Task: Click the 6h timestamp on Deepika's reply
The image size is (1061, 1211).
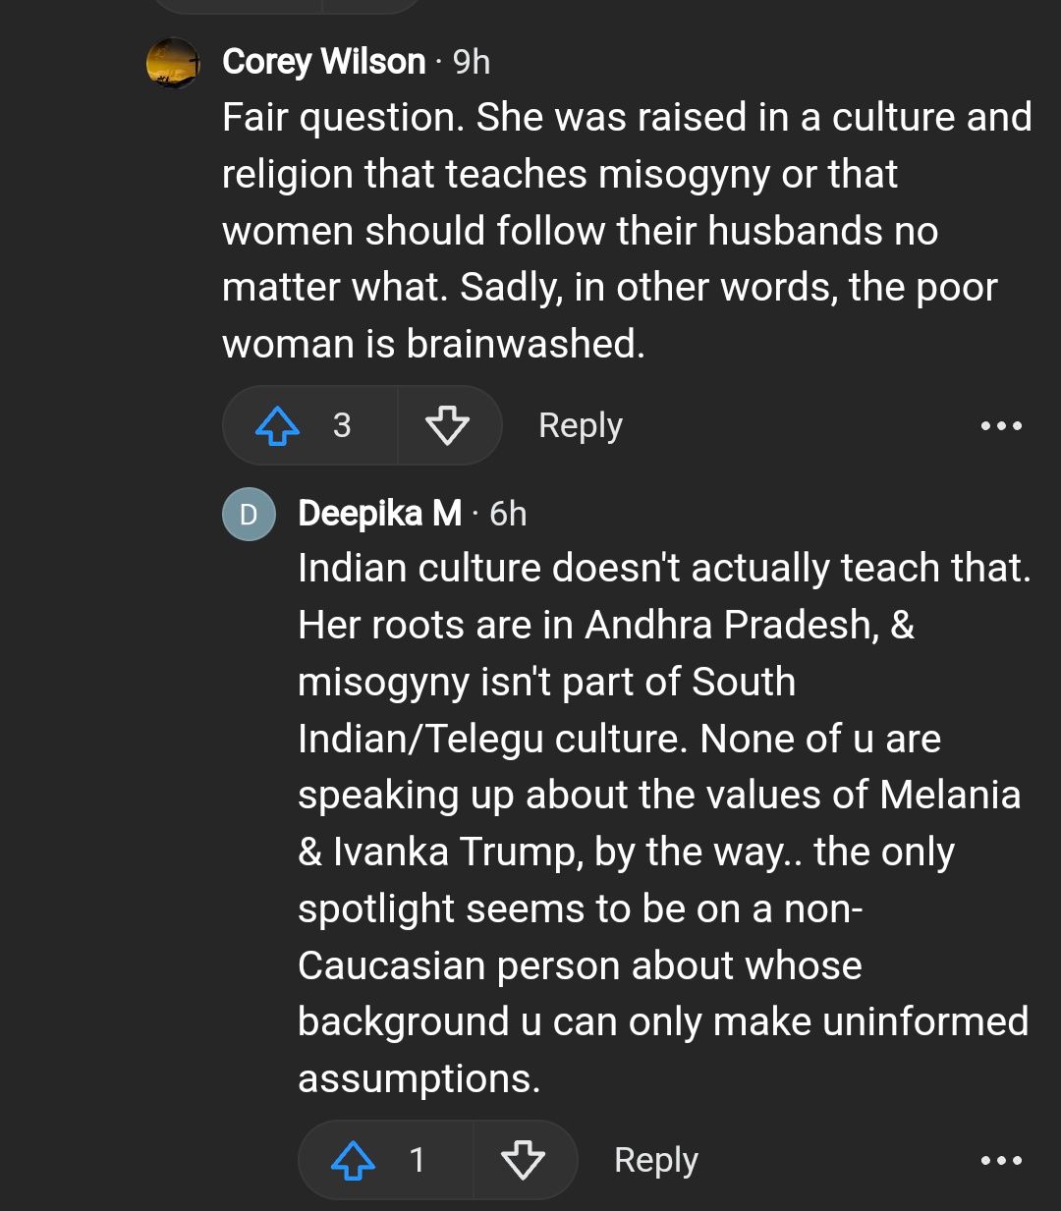Action: click(x=508, y=514)
